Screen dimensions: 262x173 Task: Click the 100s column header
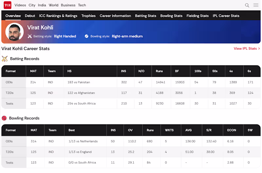[198, 71]
